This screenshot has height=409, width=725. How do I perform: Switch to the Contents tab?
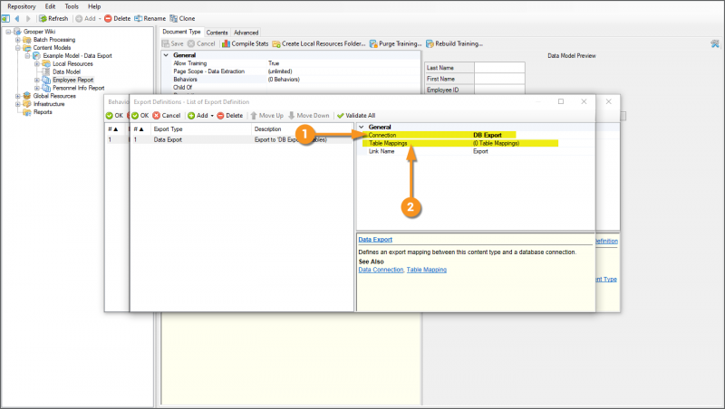(217, 33)
